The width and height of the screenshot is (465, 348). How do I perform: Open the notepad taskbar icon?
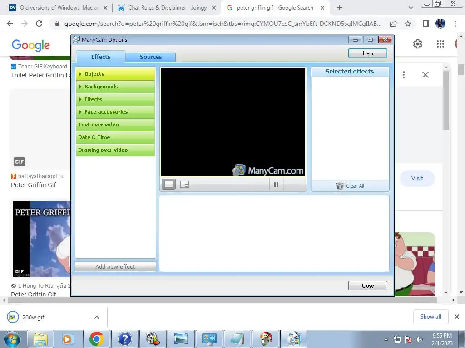[x=237, y=339]
